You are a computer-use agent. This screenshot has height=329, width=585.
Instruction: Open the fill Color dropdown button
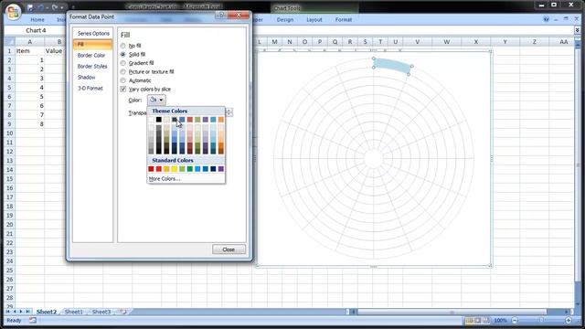pyautogui.click(x=156, y=100)
